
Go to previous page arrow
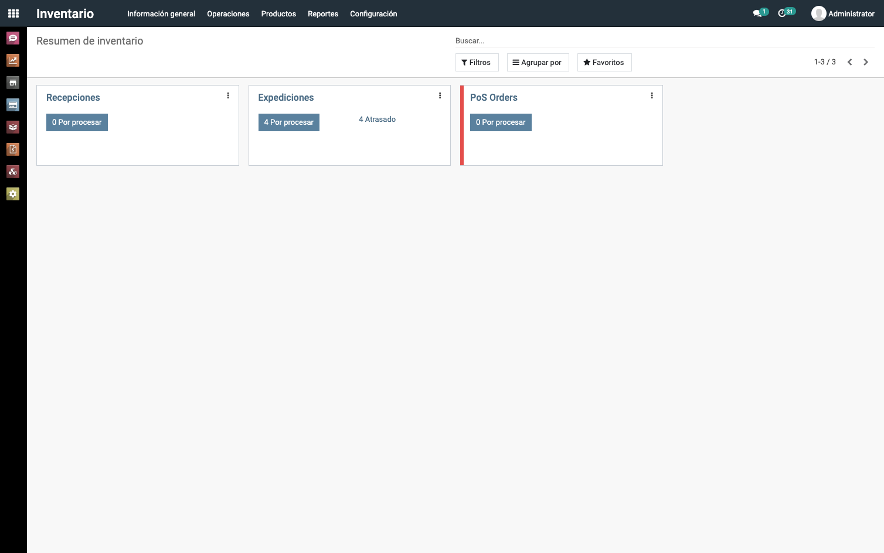click(849, 62)
